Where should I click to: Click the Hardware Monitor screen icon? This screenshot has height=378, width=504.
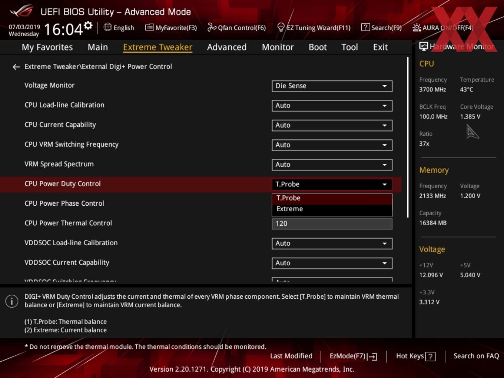pyautogui.click(x=424, y=46)
